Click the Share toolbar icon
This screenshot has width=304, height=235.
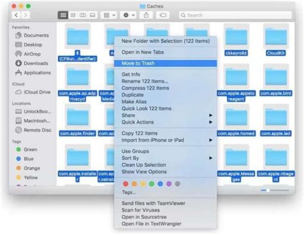(146, 15)
